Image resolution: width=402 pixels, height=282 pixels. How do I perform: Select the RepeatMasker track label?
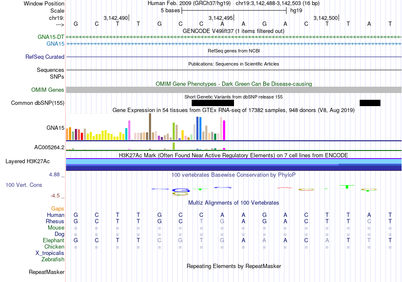tap(47, 272)
